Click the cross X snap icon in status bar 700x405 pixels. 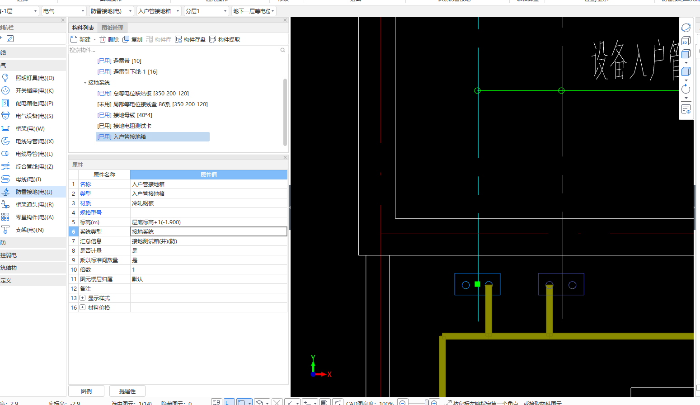tap(277, 402)
